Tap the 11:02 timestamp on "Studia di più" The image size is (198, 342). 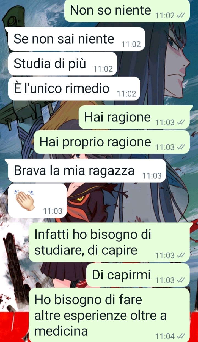(x=103, y=69)
